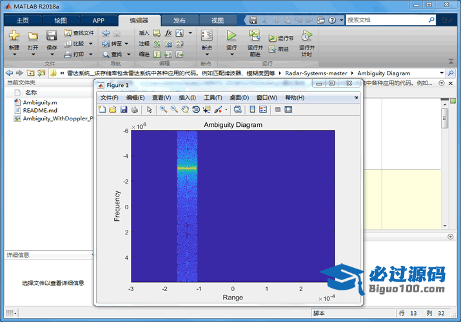
Task: Toggle Figure zoom in tool
Action: pos(164,109)
